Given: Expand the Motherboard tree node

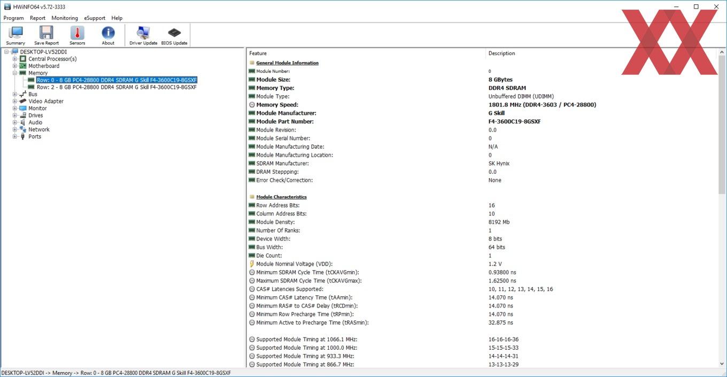Looking at the screenshot, I should pos(15,66).
